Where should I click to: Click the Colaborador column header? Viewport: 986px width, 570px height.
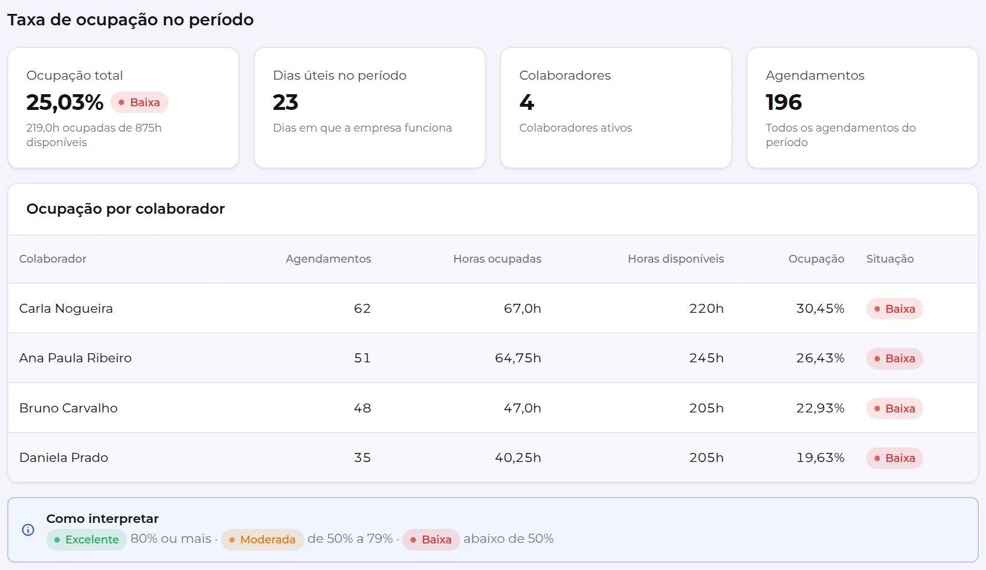tap(53, 259)
